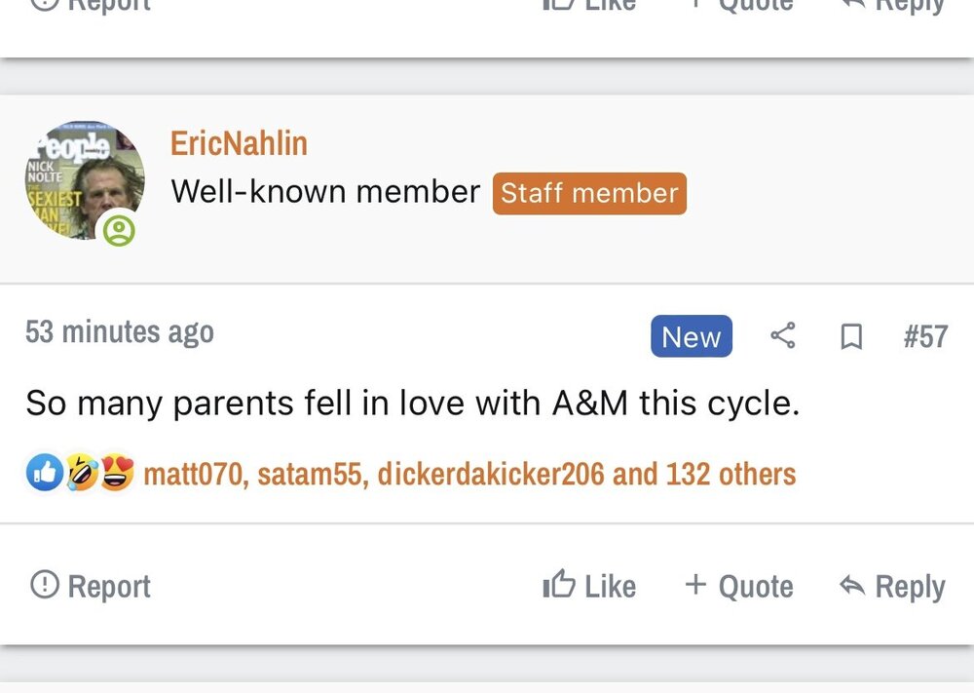Image resolution: width=974 pixels, height=693 pixels.
Task: Reply to EricNahlin's post
Action: (x=892, y=586)
